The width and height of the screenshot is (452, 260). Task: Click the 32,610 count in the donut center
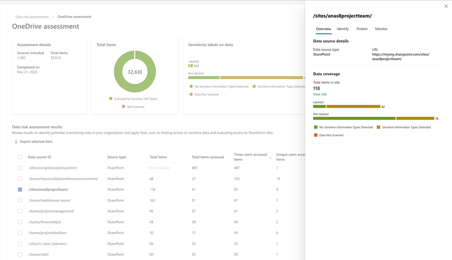point(135,72)
